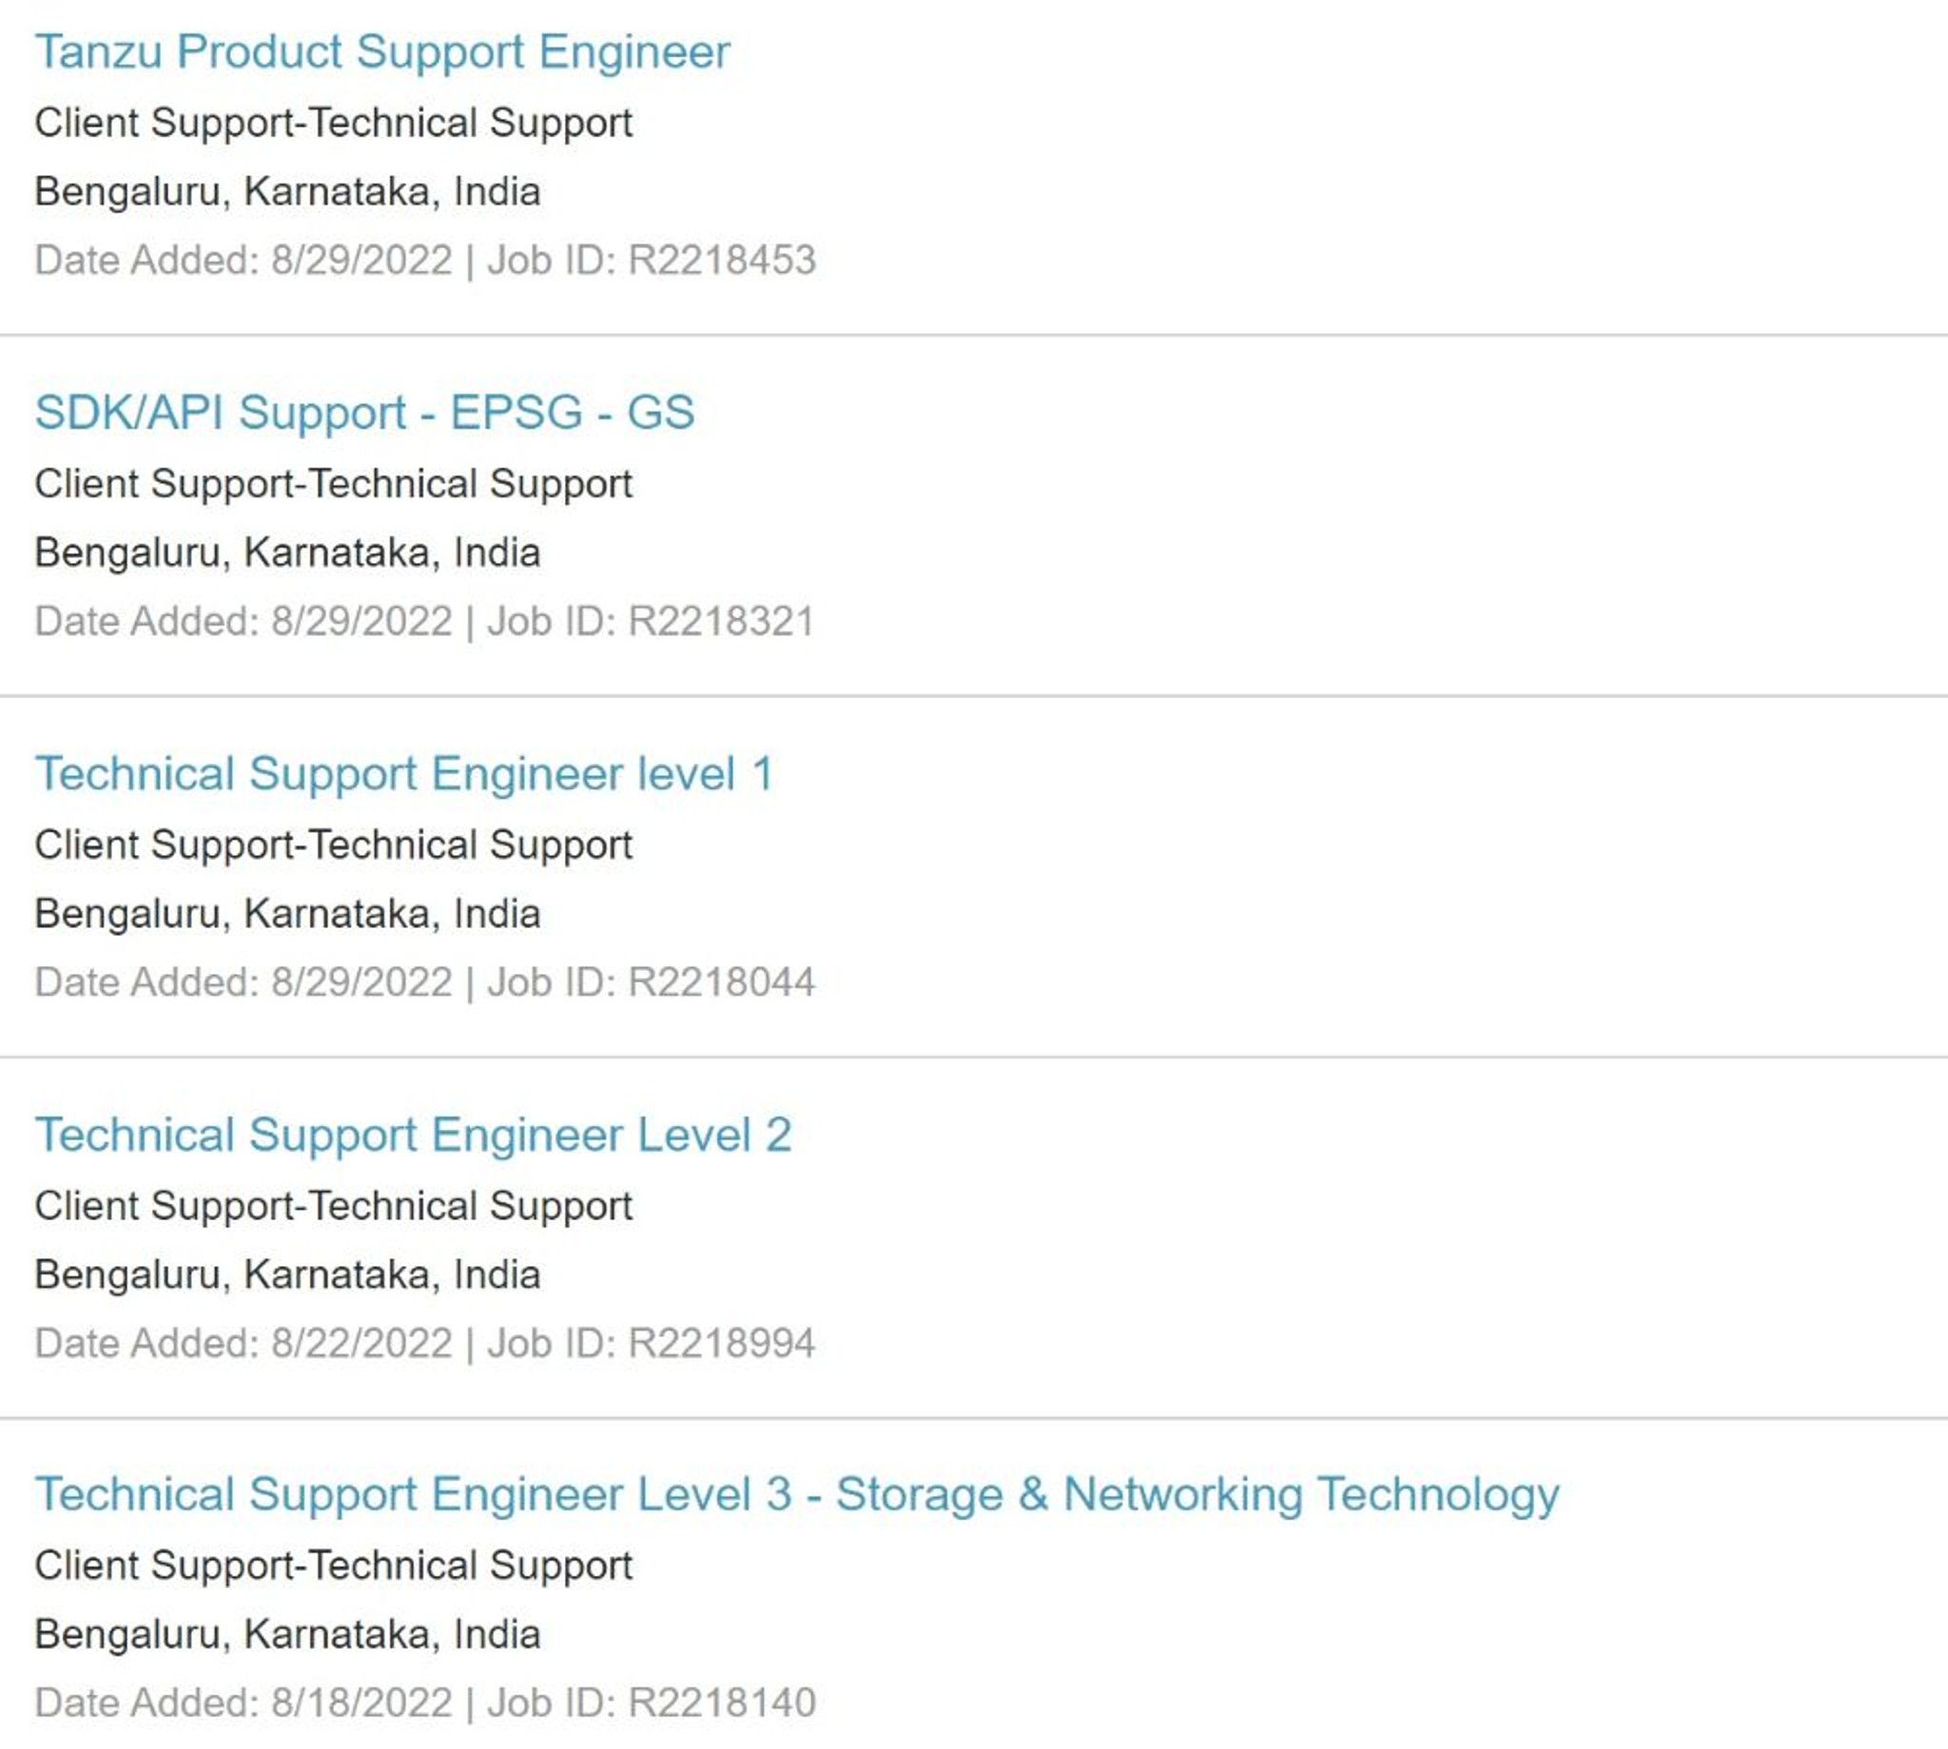Screen dimensions: 1948x1749
Task: Click the Bengaluru location under the Tanzu job
Action: tap(287, 192)
